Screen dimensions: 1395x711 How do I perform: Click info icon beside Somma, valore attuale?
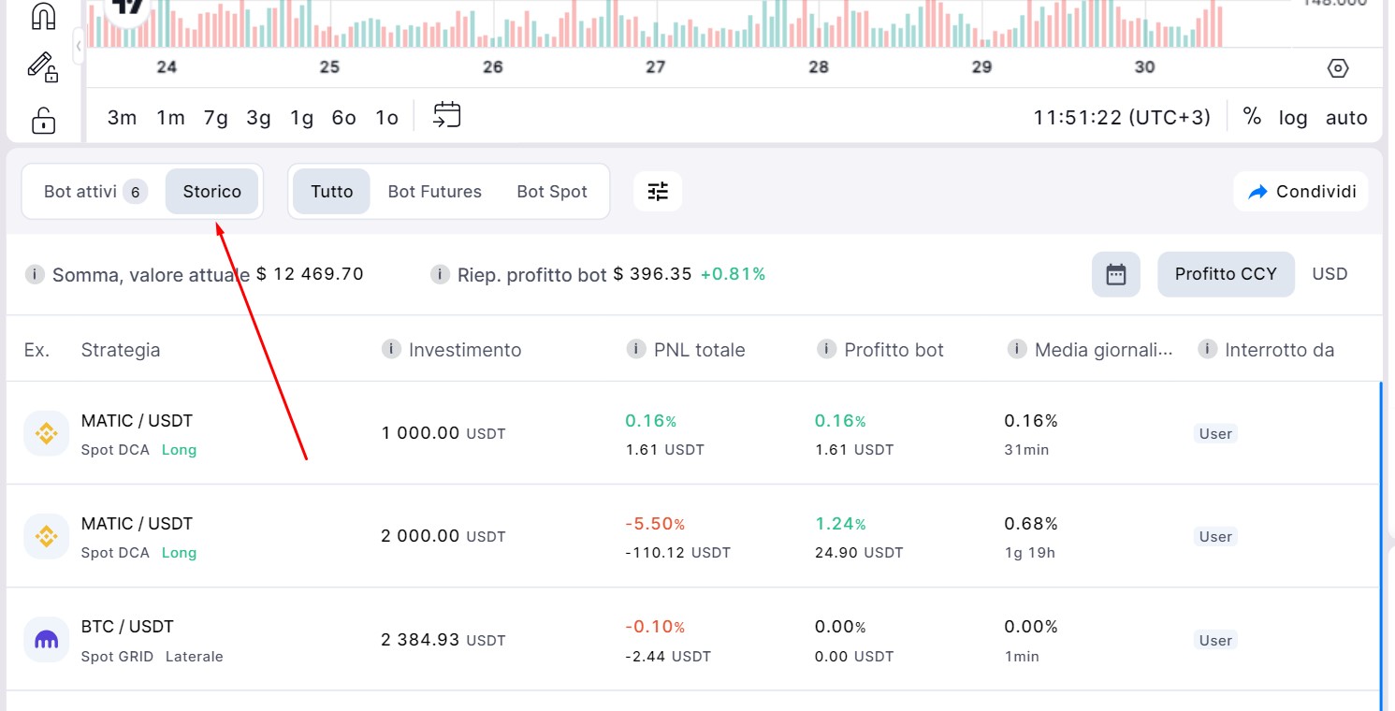point(35,275)
